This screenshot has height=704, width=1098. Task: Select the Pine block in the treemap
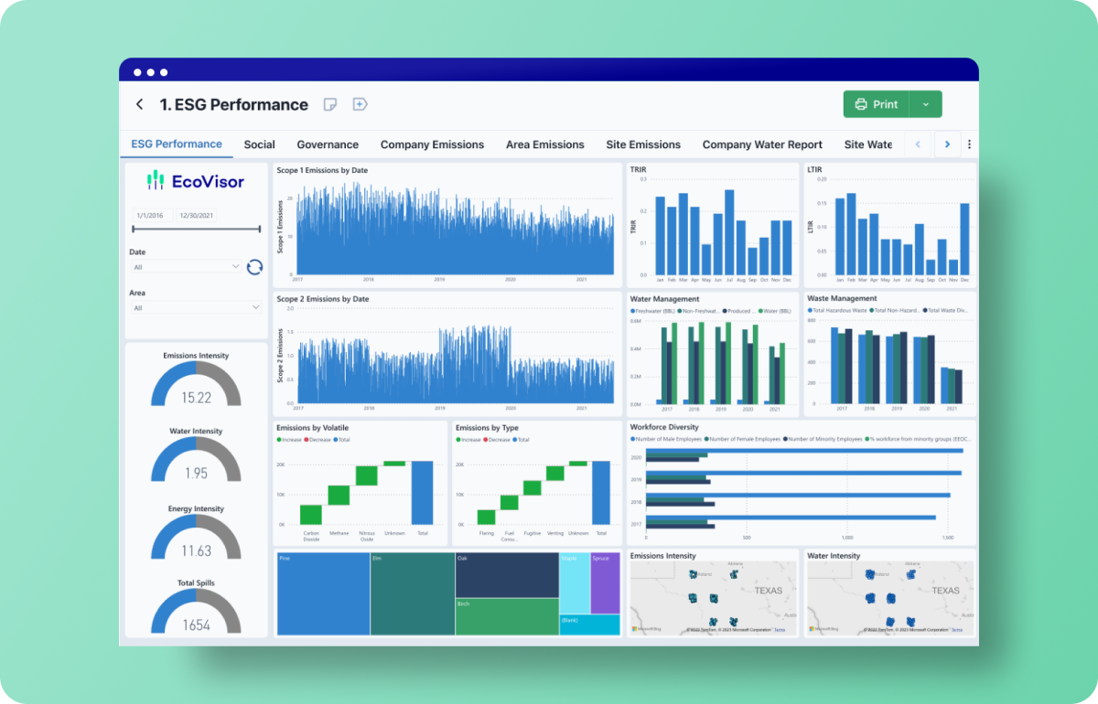coord(323,594)
